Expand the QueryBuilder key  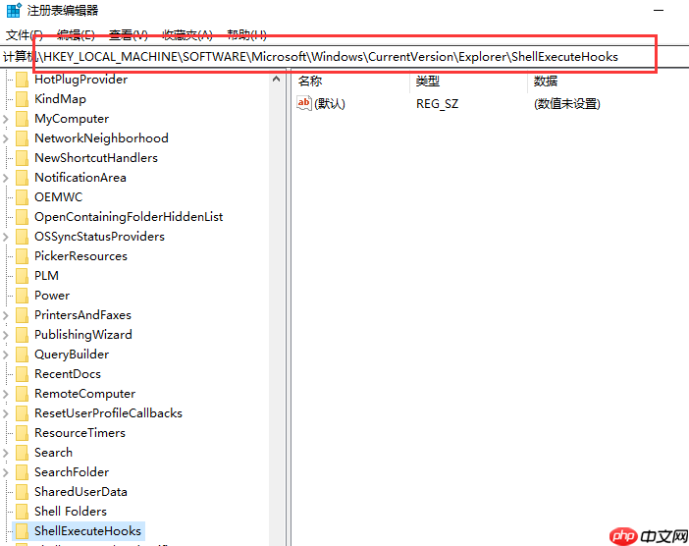coord(6,355)
